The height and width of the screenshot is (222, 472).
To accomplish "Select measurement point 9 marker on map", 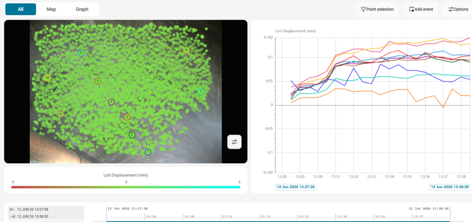I will point(186,50).
